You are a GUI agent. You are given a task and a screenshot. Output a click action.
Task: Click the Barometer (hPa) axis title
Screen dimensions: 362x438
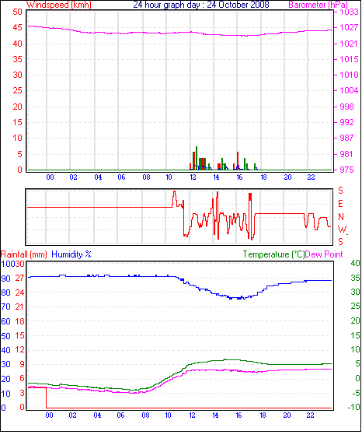click(x=318, y=5)
